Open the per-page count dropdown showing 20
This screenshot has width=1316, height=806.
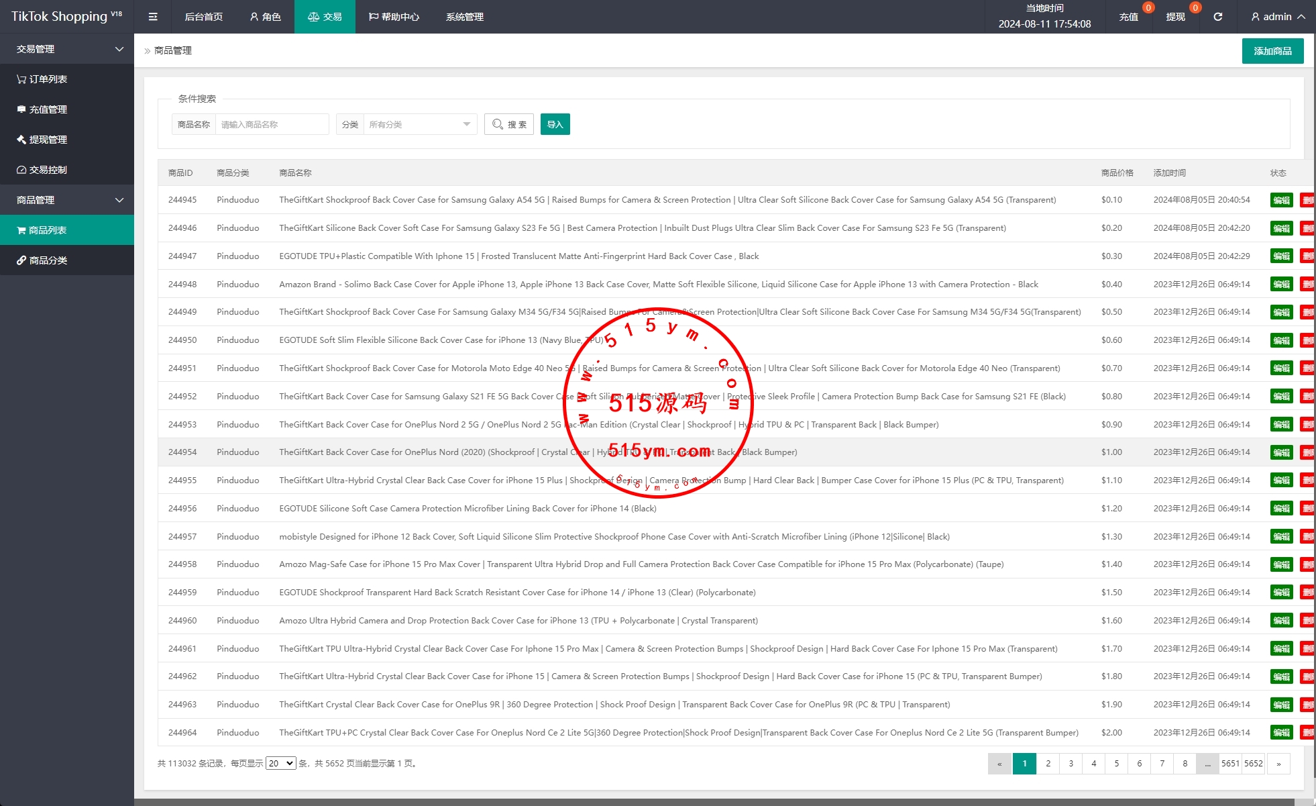tap(280, 763)
